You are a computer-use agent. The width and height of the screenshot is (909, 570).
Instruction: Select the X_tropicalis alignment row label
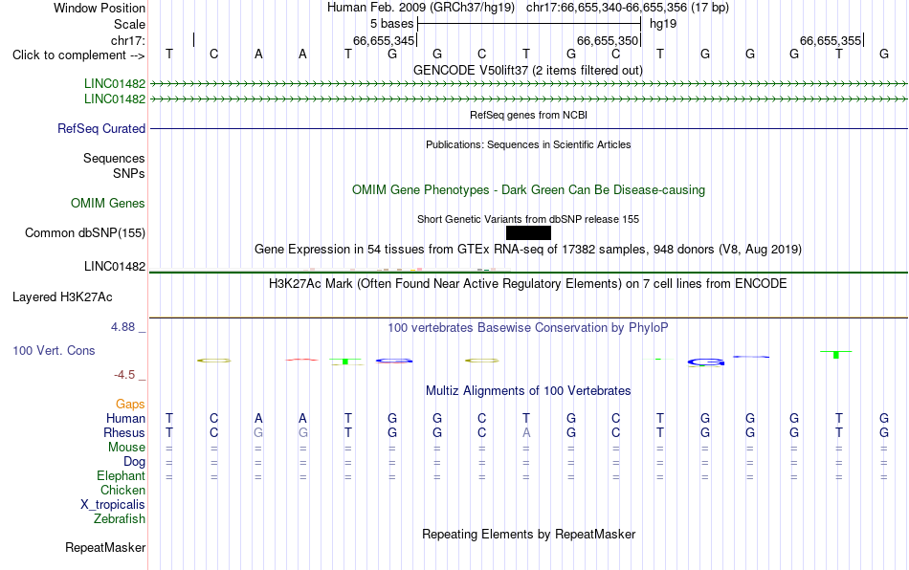coord(113,505)
